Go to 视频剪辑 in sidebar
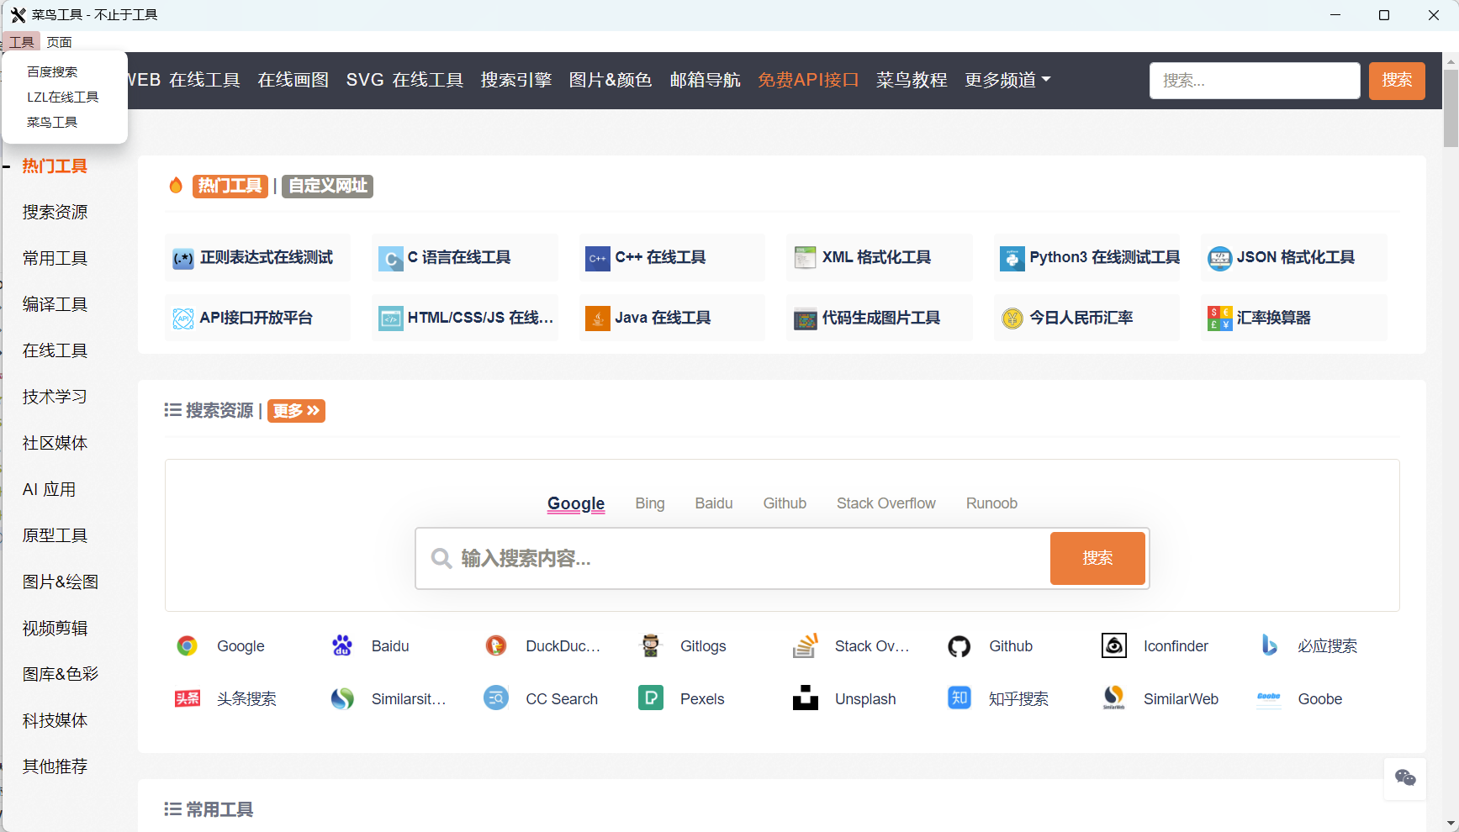Viewport: 1459px width, 832px height. [x=55, y=628]
